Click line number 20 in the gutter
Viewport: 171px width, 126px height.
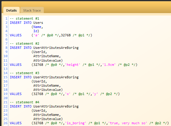5,98
